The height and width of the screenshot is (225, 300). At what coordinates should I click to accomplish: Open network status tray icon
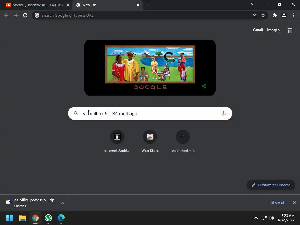[264, 218]
